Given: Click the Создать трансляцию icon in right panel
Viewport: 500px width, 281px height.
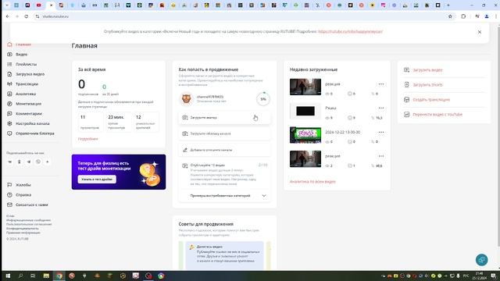Looking at the screenshot, I should coord(406,100).
